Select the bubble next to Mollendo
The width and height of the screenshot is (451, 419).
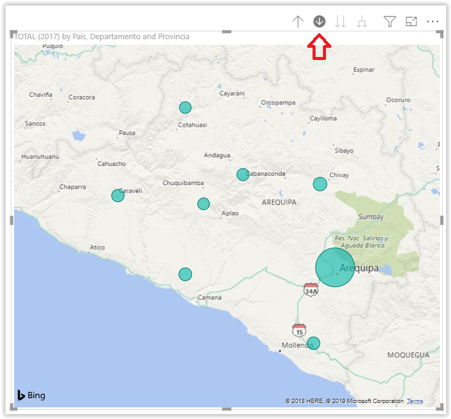[x=314, y=343]
